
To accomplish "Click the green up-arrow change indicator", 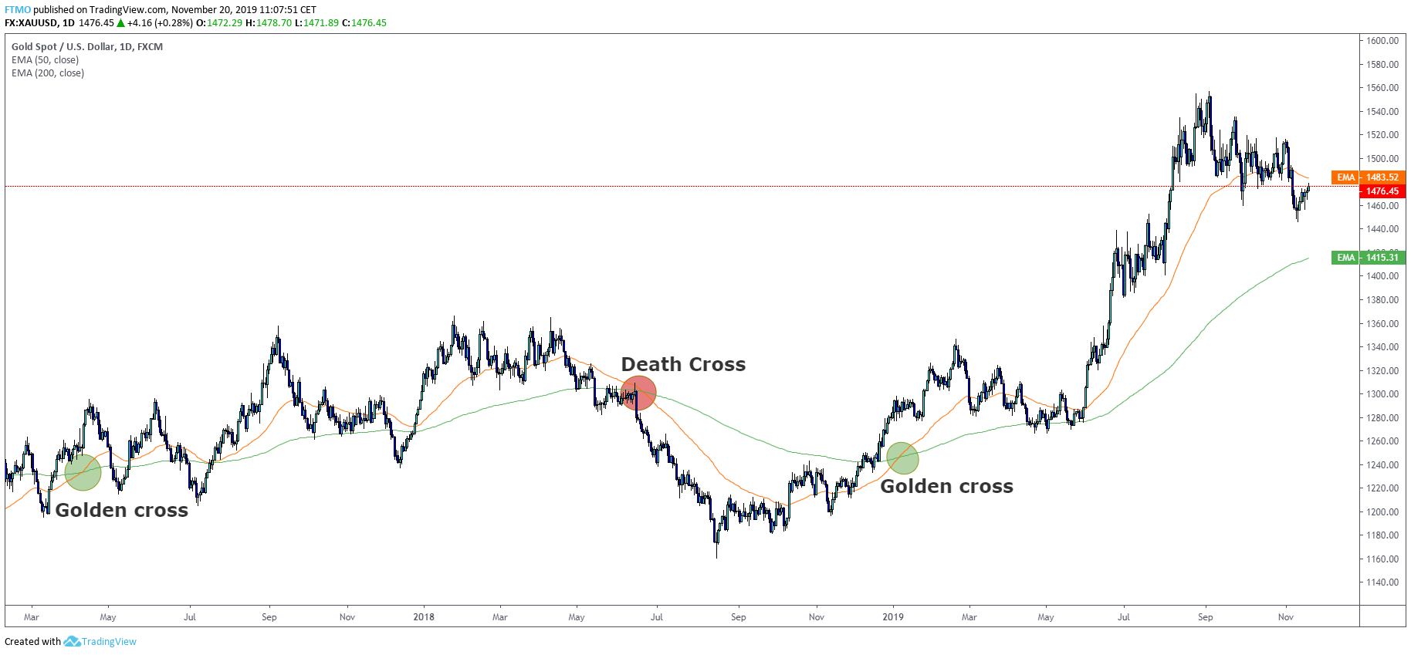I will [x=121, y=23].
